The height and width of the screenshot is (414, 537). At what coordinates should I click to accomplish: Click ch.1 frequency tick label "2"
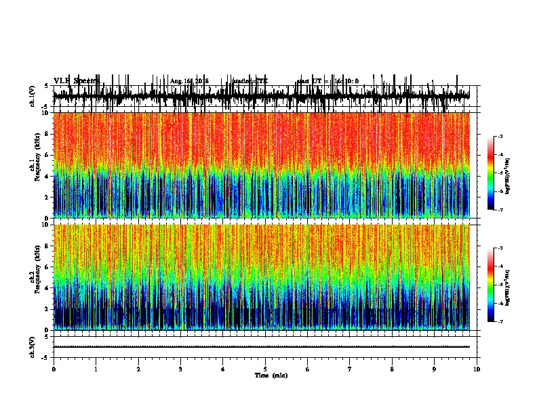[48, 197]
